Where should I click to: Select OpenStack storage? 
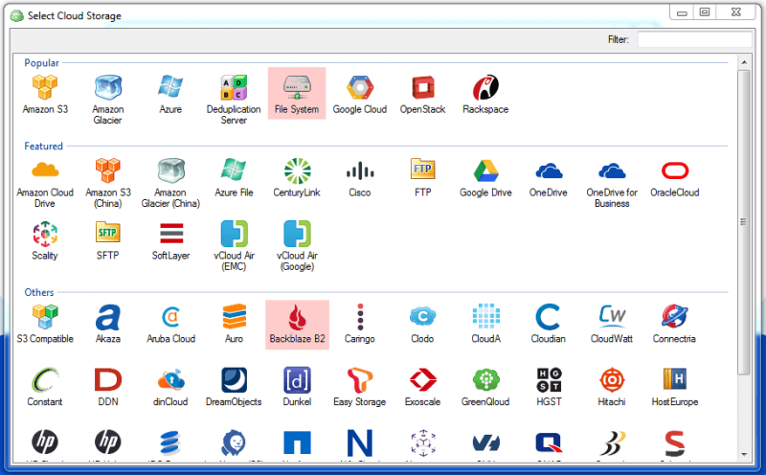422,94
